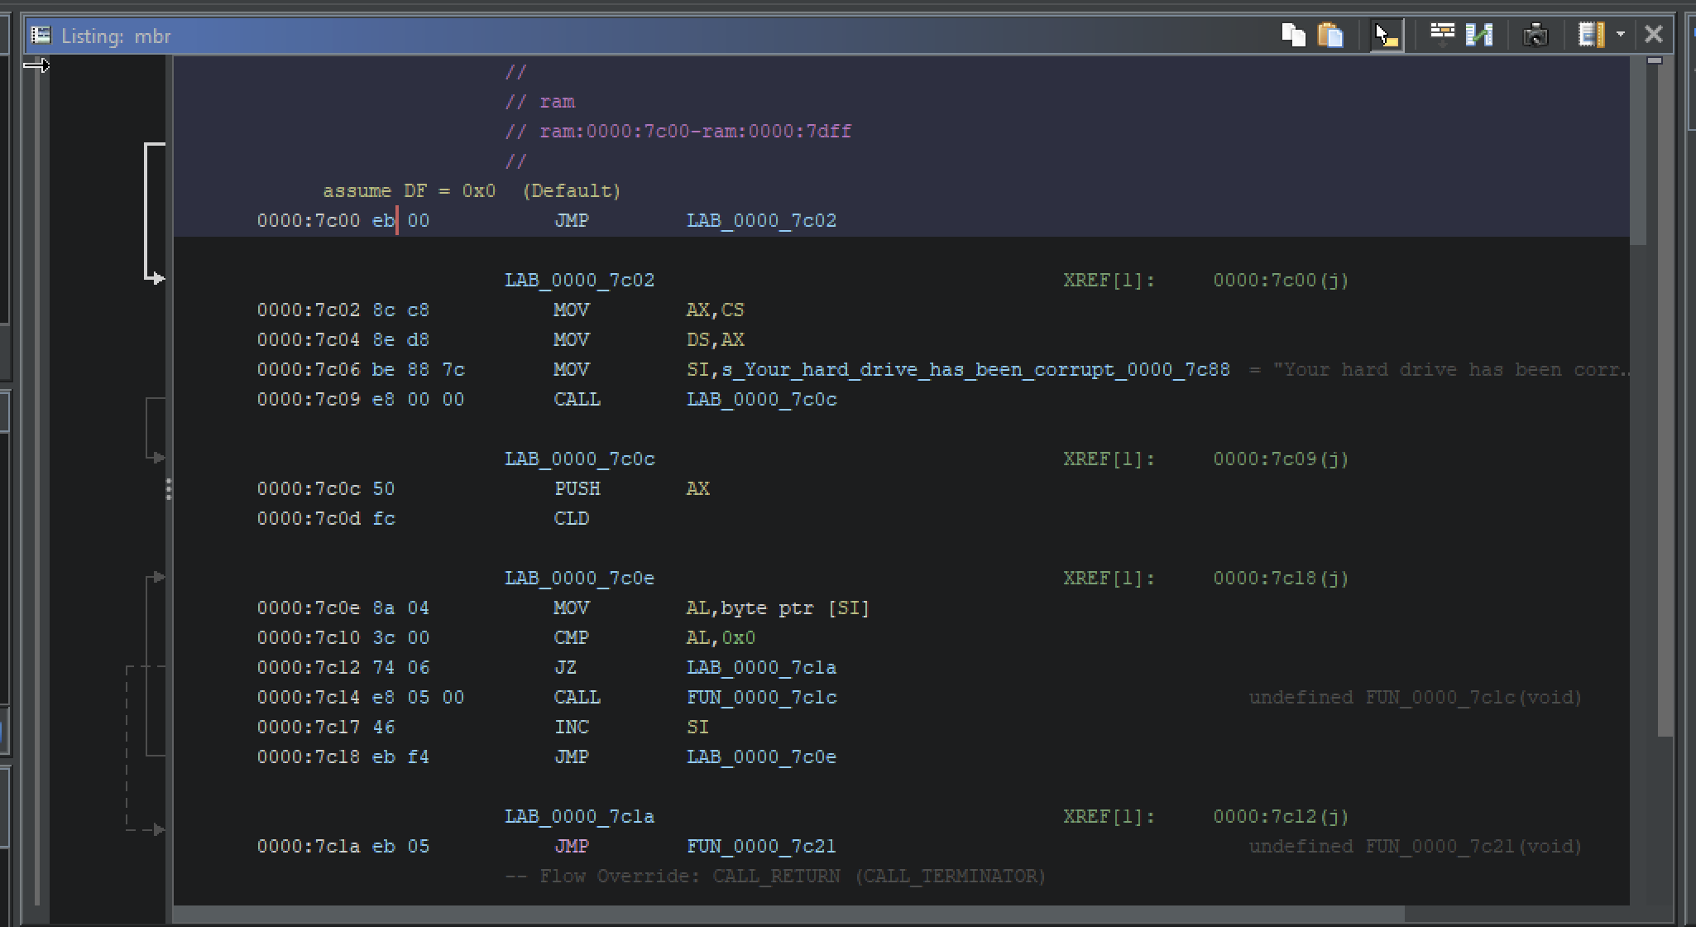The image size is (1696, 927).
Task: Open the Browser Field Formatter editor
Action: [x=1442, y=35]
